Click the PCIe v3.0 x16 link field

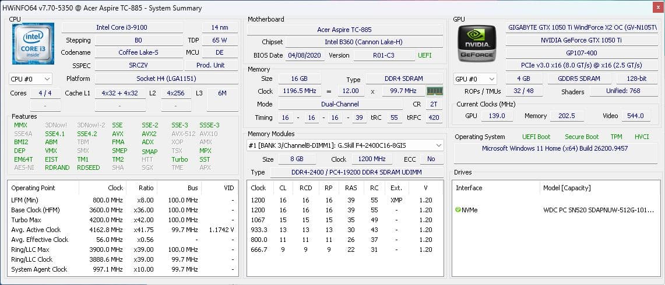(x=582, y=66)
